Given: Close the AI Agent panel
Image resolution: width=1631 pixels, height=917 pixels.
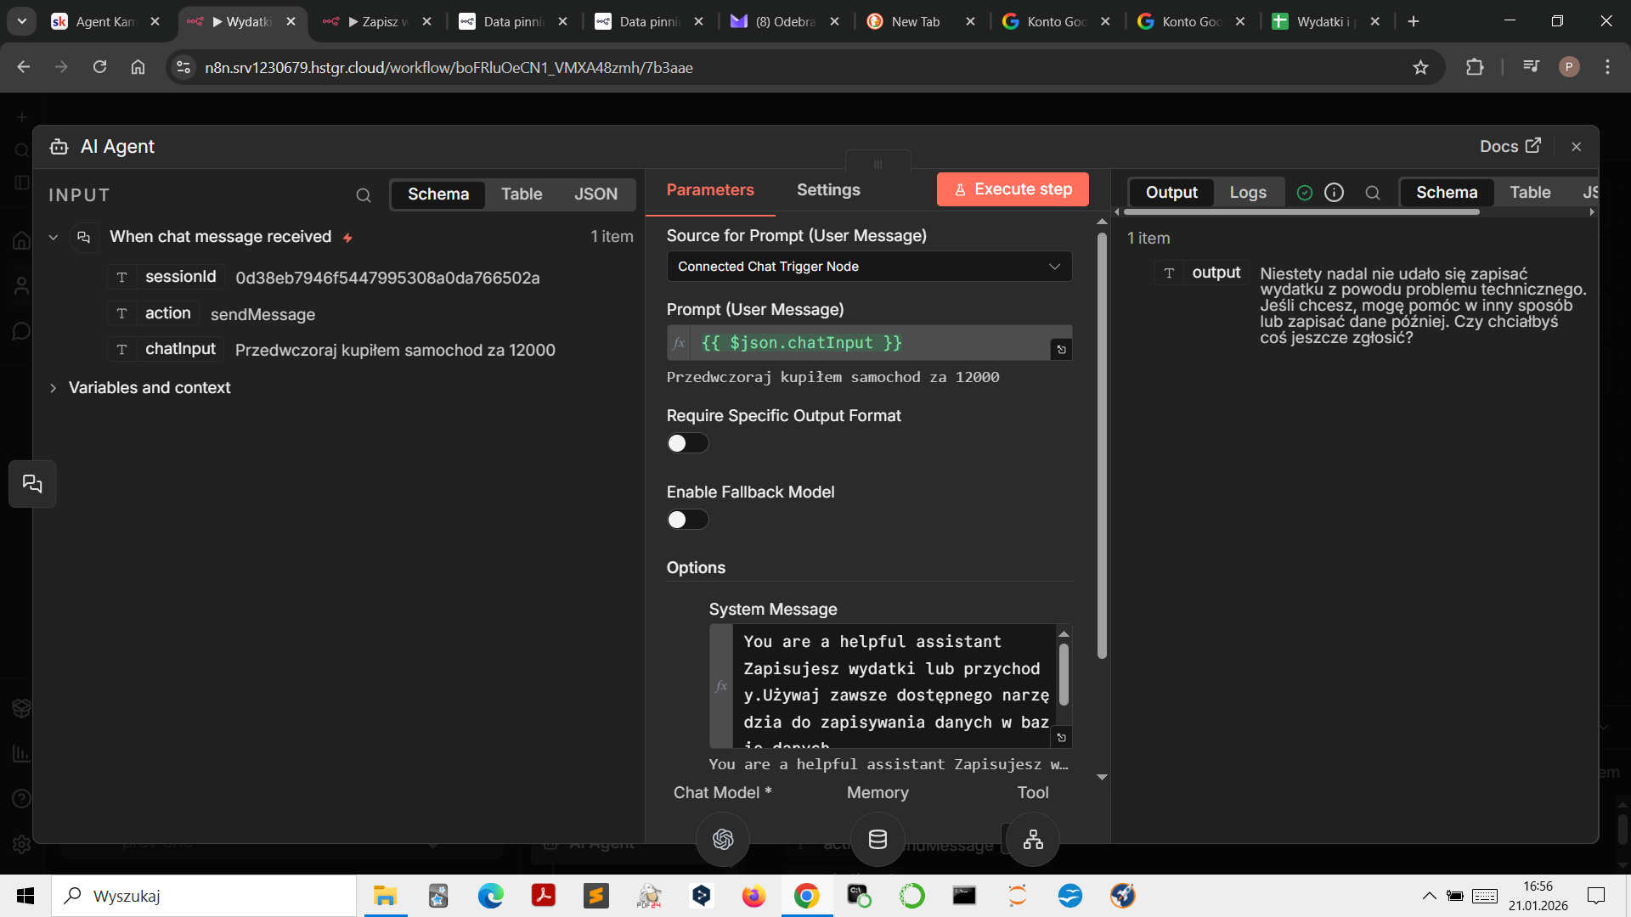Looking at the screenshot, I should click(x=1577, y=147).
